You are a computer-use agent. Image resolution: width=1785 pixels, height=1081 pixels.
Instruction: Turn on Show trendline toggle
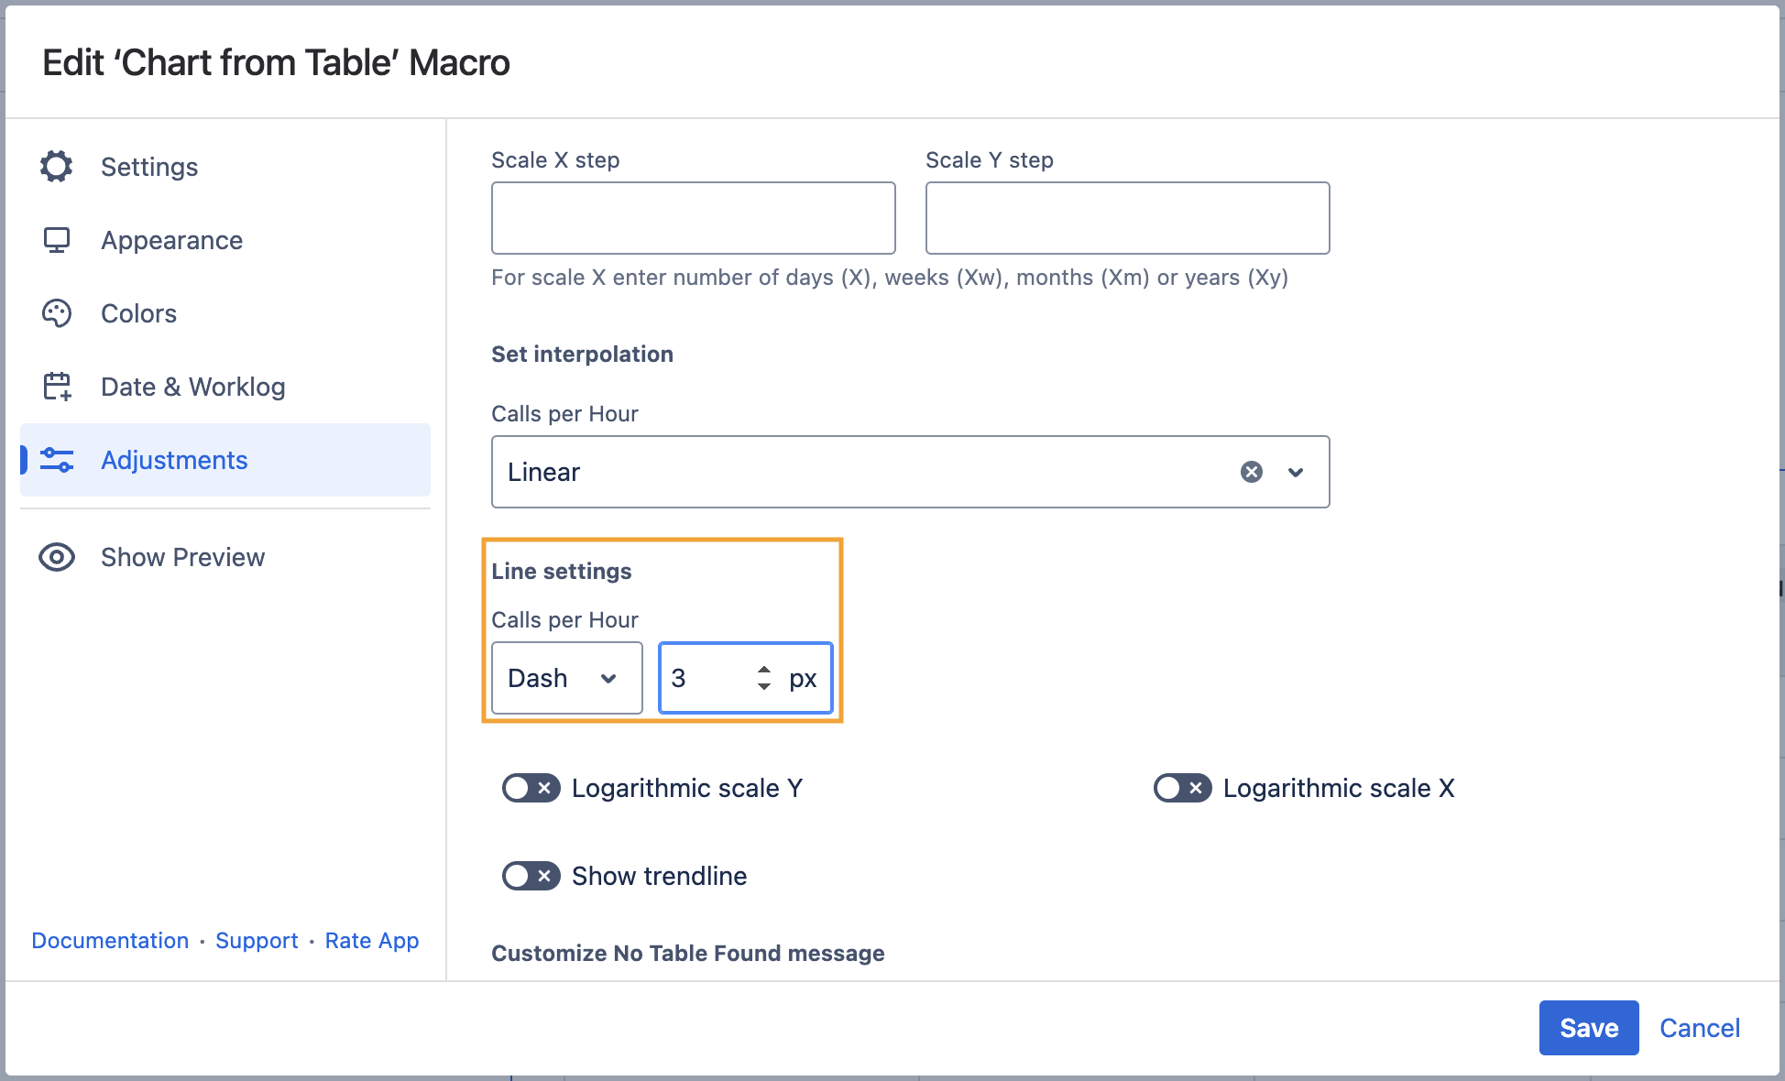click(531, 876)
